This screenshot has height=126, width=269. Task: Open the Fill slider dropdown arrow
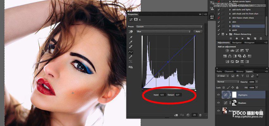[x=256, y=88]
